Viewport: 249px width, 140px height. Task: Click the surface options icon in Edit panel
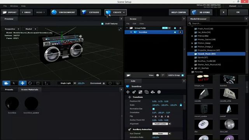153,92
